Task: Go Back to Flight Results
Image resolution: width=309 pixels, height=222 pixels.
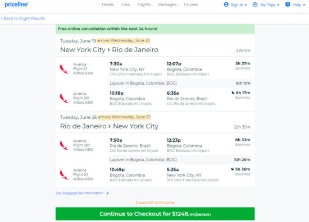Action: (x=23, y=18)
